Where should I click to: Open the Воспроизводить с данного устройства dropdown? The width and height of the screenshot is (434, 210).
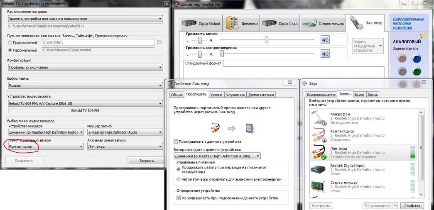(x=217, y=156)
